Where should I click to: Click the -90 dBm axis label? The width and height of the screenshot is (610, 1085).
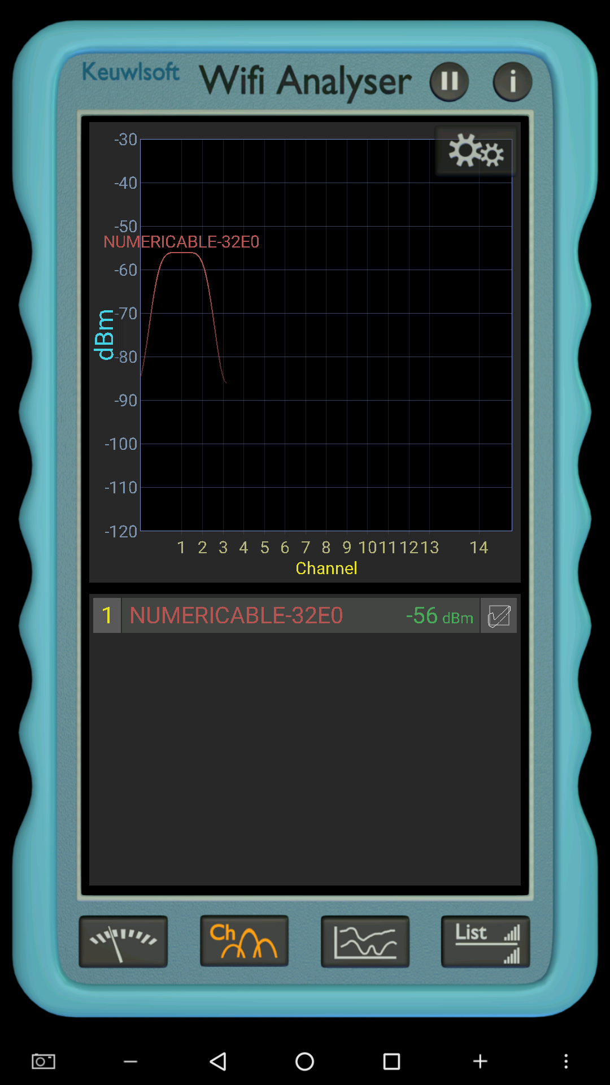(x=125, y=401)
